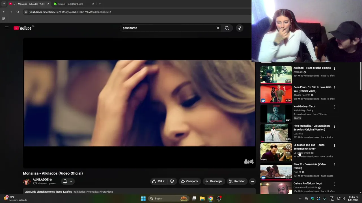This screenshot has height=203, width=362.
Task: Open options for Polo Montañez video
Action: click(335, 126)
